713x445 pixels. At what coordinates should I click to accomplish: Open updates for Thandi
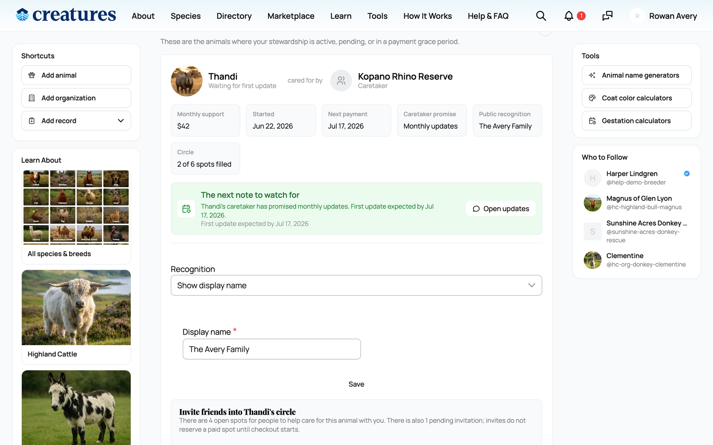pos(501,209)
